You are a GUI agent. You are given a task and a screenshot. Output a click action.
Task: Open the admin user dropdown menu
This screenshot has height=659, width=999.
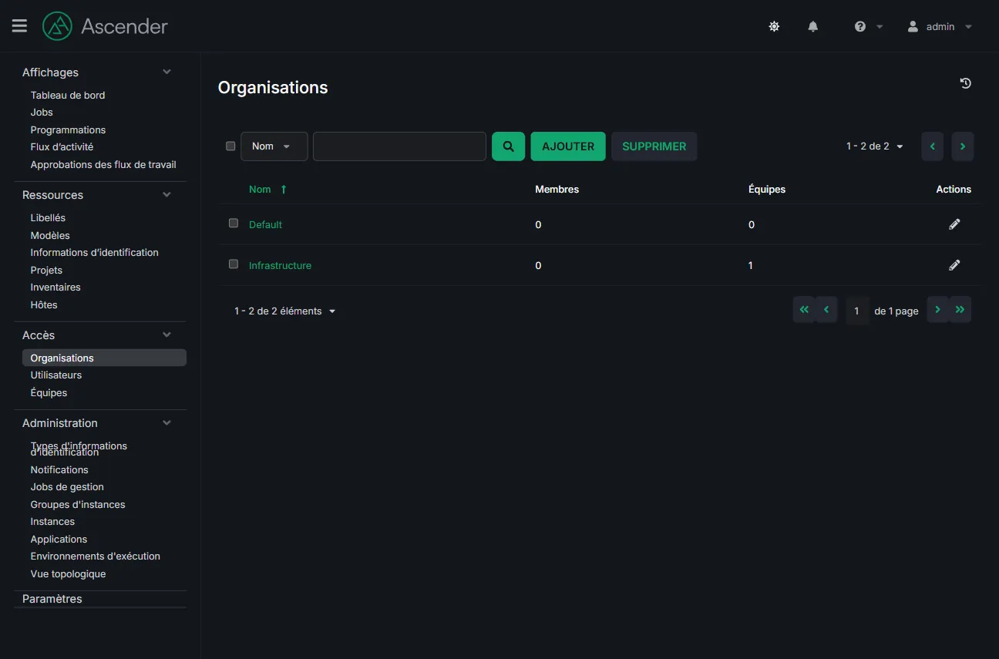[x=940, y=26]
